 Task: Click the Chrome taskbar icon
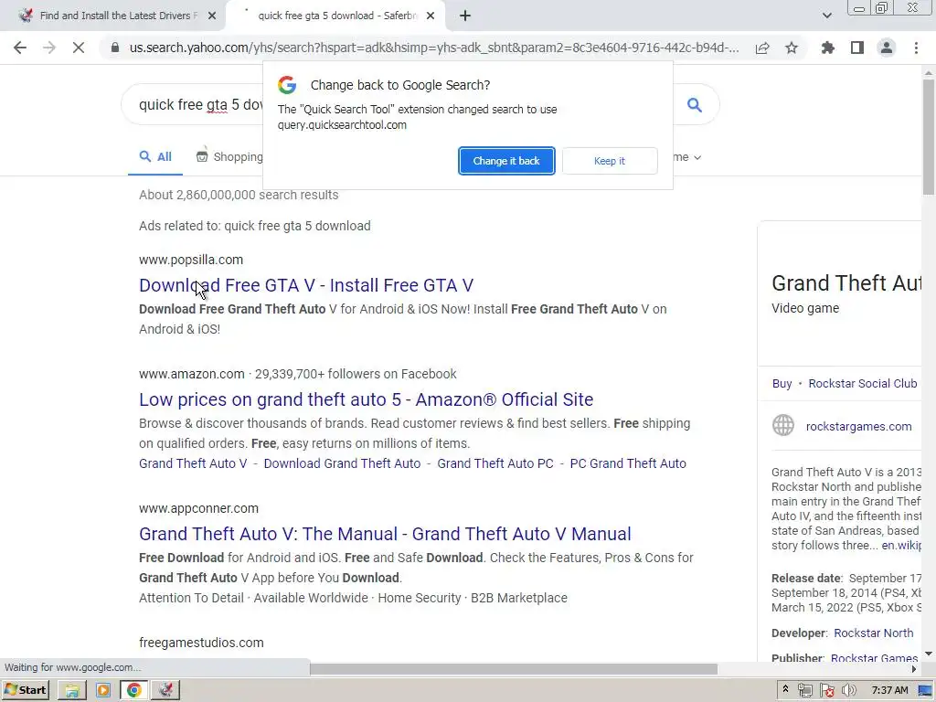click(x=133, y=691)
